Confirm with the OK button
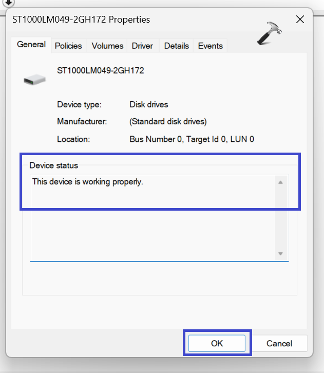The height and width of the screenshot is (373, 324). coord(217,343)
